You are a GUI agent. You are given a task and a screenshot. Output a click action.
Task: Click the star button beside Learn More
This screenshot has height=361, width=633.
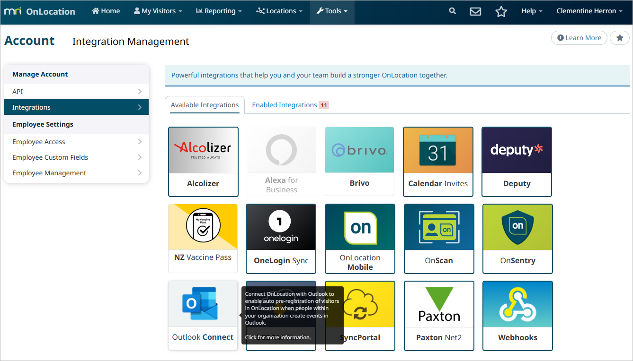[x=619, y=38]
